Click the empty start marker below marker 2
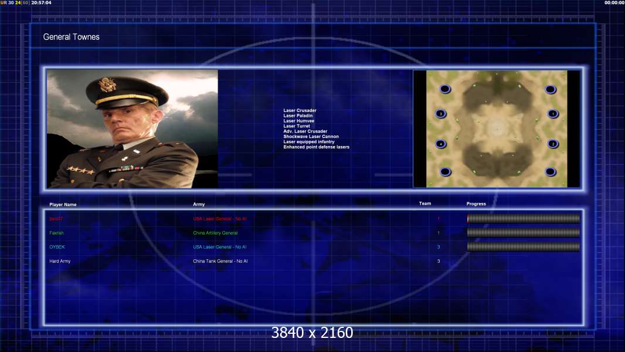This screenshot has width=625, height=352. 551,172
